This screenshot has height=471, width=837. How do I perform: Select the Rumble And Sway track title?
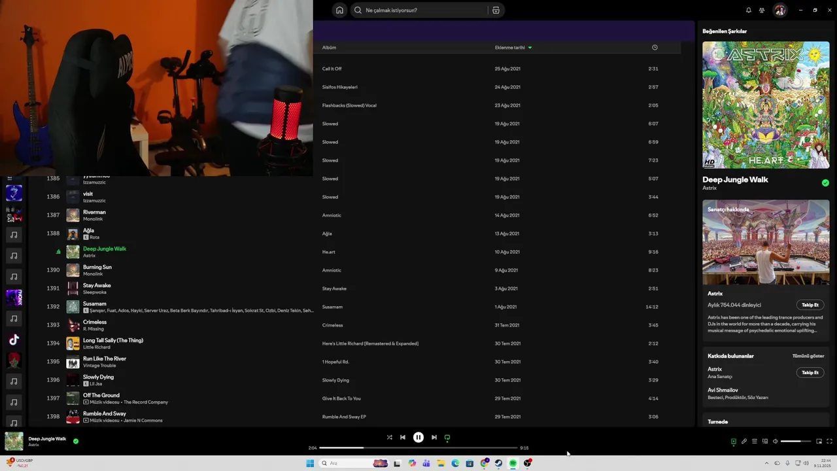click(x=105, y=413)
